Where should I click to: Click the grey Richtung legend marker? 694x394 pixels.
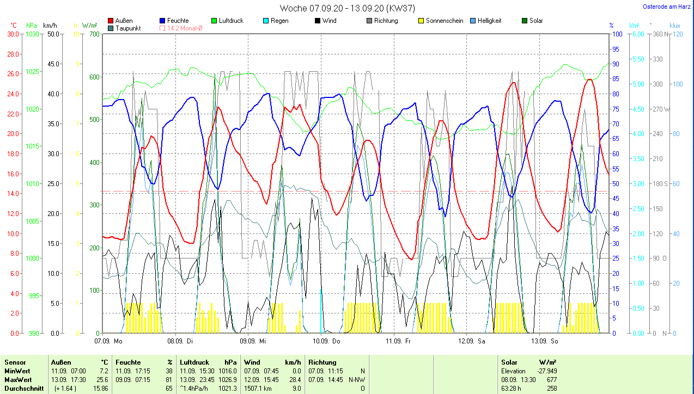click(369, 21)
